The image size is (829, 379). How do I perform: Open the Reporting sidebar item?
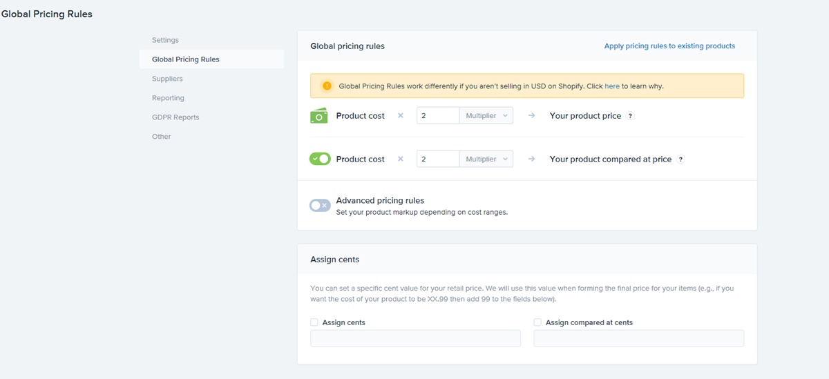point(168,98)
